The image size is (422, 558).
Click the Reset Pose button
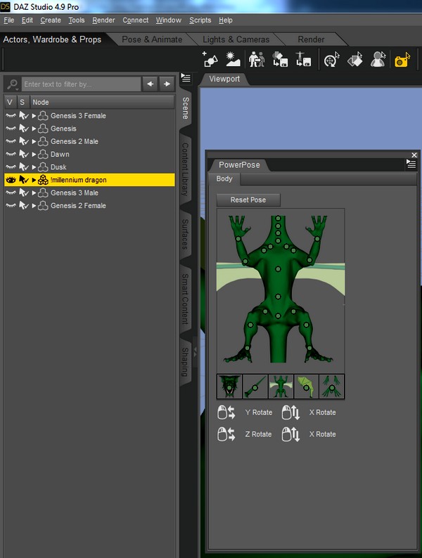click(x=248, y=200)
